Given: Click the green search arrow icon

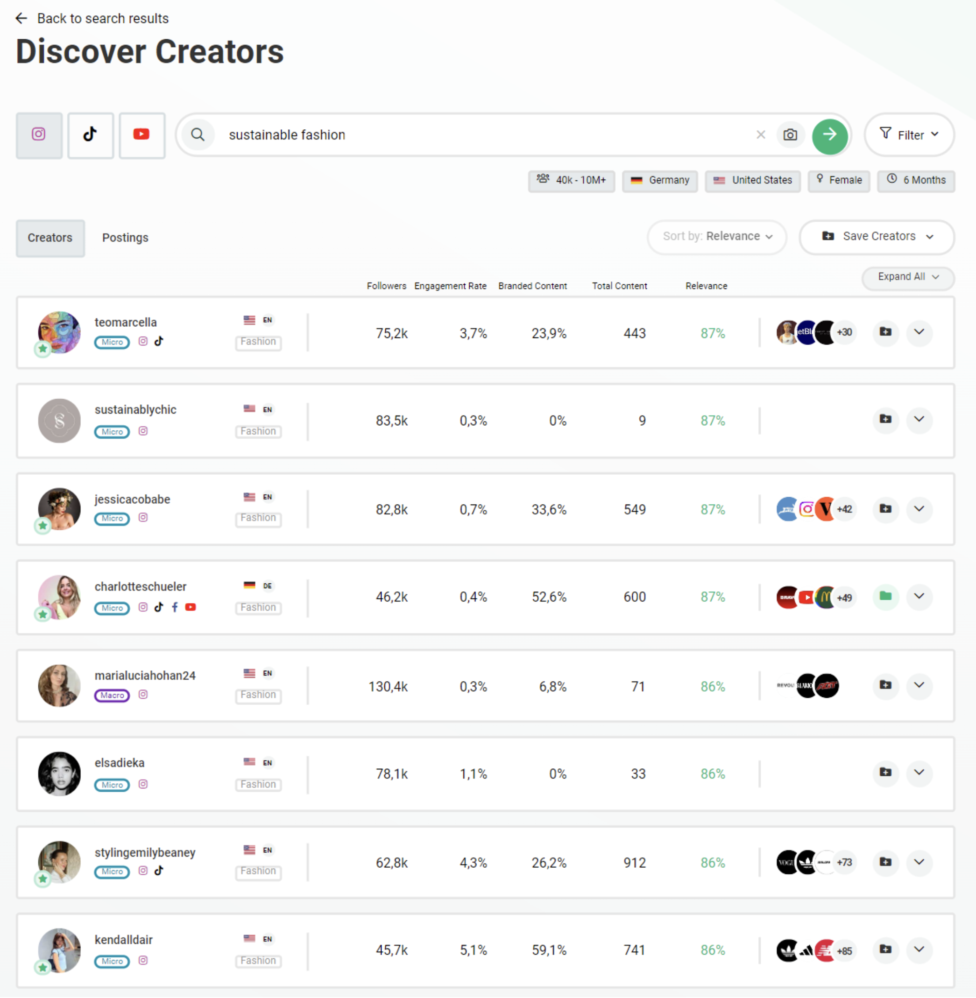Looking at the screenshot, I should 829,136.
